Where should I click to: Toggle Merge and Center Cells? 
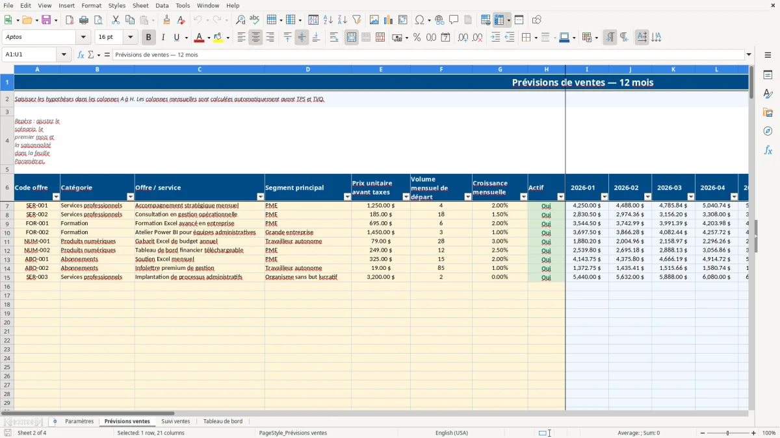[352, 38]
